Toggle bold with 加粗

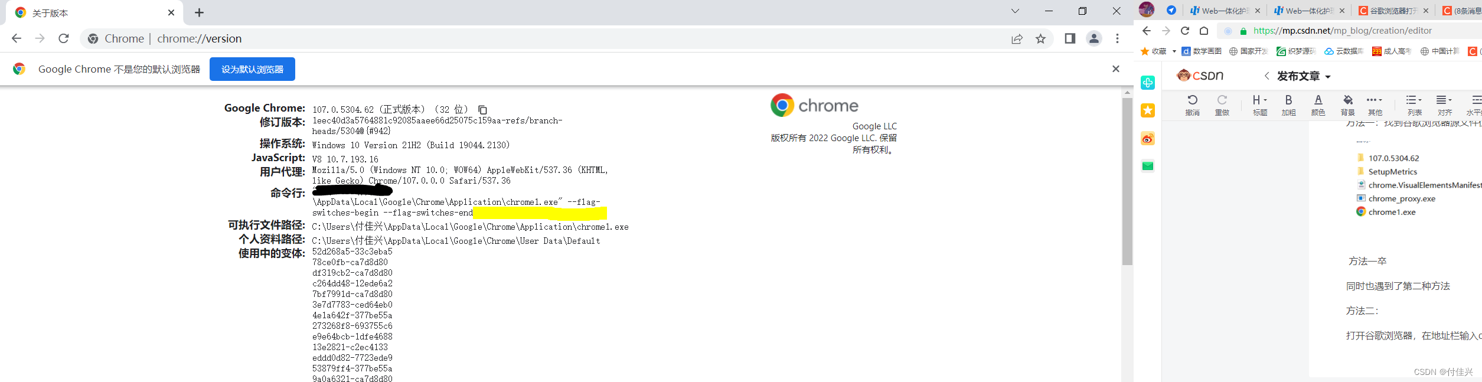(x=1288, y=105)
